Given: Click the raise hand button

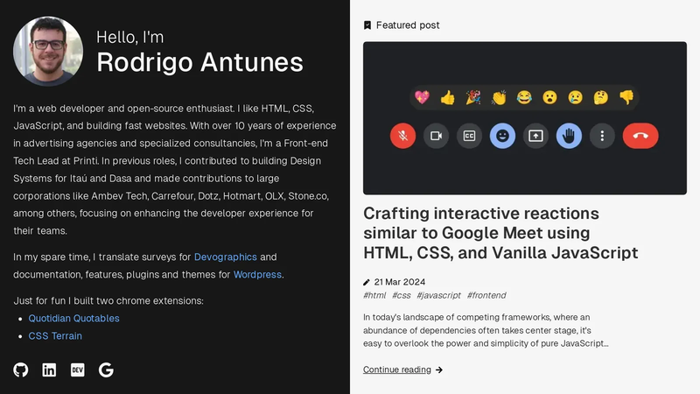Looking at the screenshot, I should tap(570, 136).
